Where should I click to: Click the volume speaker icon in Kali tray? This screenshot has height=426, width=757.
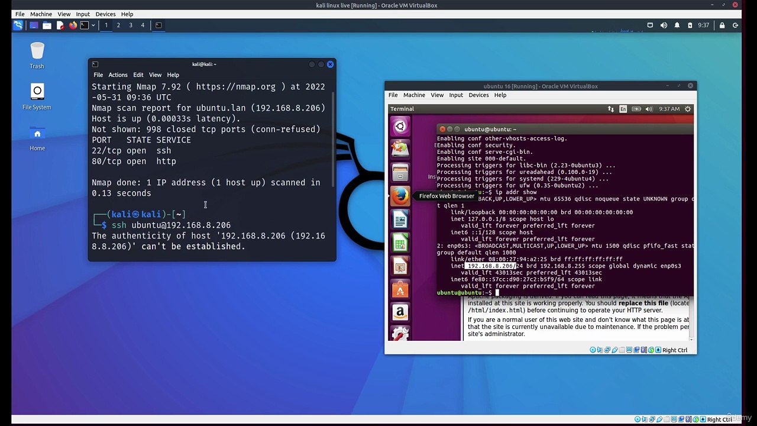point(664,25)
